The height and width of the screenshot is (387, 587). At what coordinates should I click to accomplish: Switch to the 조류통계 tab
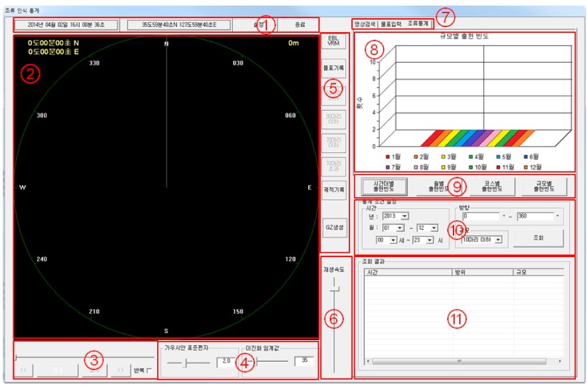pos(418,24)
